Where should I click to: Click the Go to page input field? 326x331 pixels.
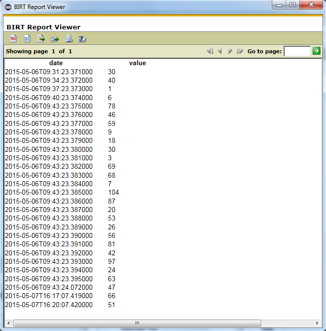pyautogui.click(x=297, y=51)
